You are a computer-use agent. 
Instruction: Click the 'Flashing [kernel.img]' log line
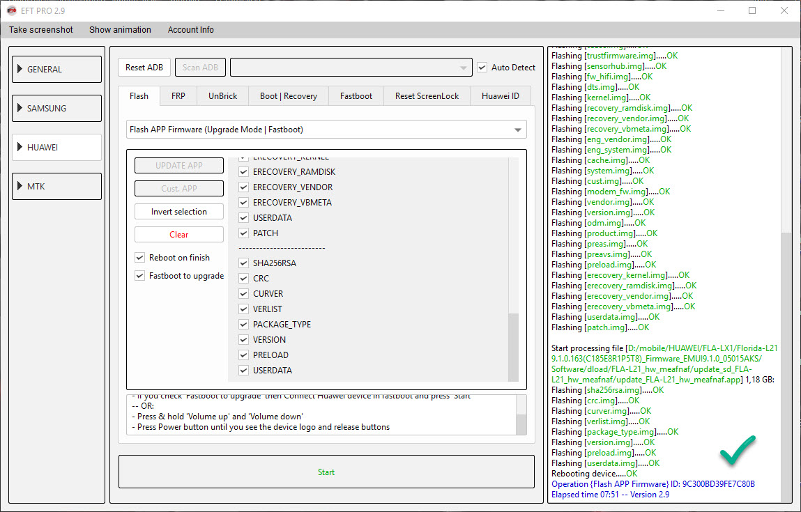[601, 98]
